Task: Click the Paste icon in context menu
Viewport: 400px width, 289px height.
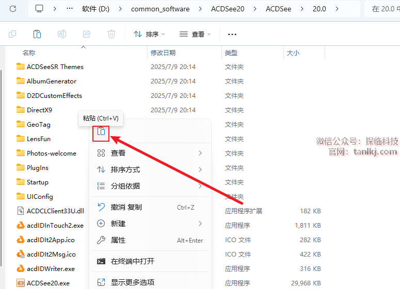Action: 101,132
